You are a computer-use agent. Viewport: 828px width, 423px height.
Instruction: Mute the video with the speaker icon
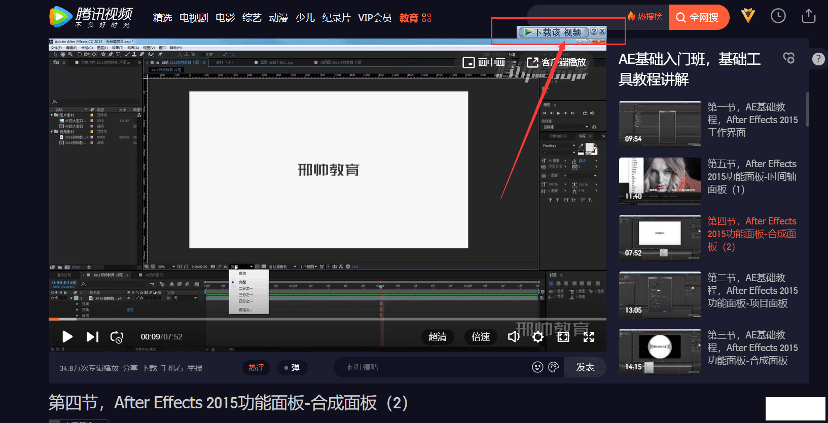(x=514, y=337)
